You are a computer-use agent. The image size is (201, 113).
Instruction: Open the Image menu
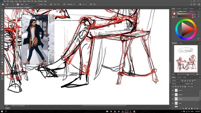12,1
